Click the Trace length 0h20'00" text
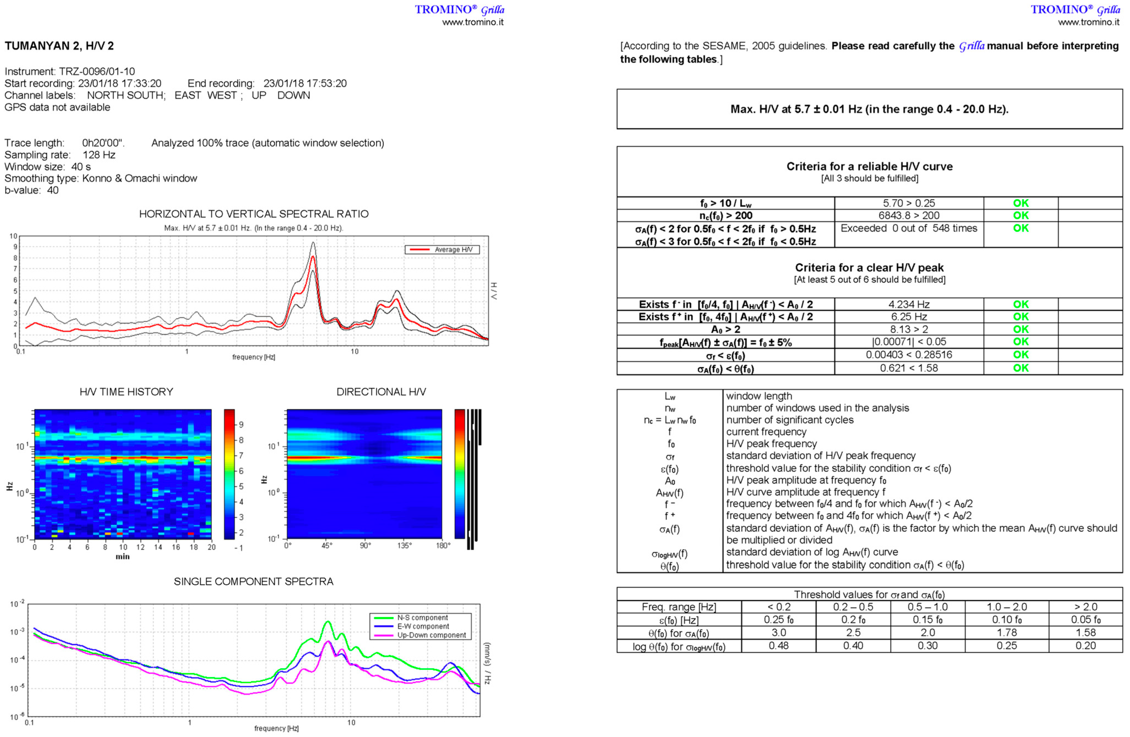The width and height of the screenshot is (1130, 737). 64,143
